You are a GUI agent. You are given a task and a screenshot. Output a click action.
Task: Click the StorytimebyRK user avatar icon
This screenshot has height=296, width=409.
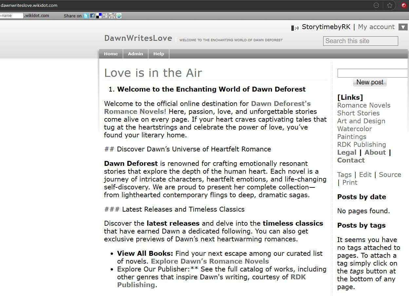[295, 28]
